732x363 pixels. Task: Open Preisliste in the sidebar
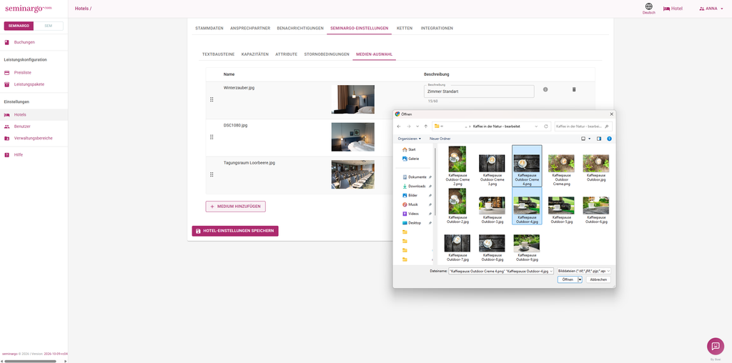pyautogui.click(x=22, y=73)
